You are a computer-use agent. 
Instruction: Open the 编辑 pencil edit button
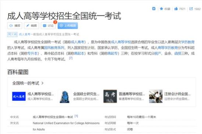click(x=31, y=26)
